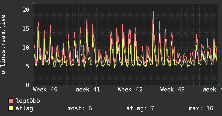Click the y-axis label '15'
Viewport: 222px width, 116px height.
26,29
